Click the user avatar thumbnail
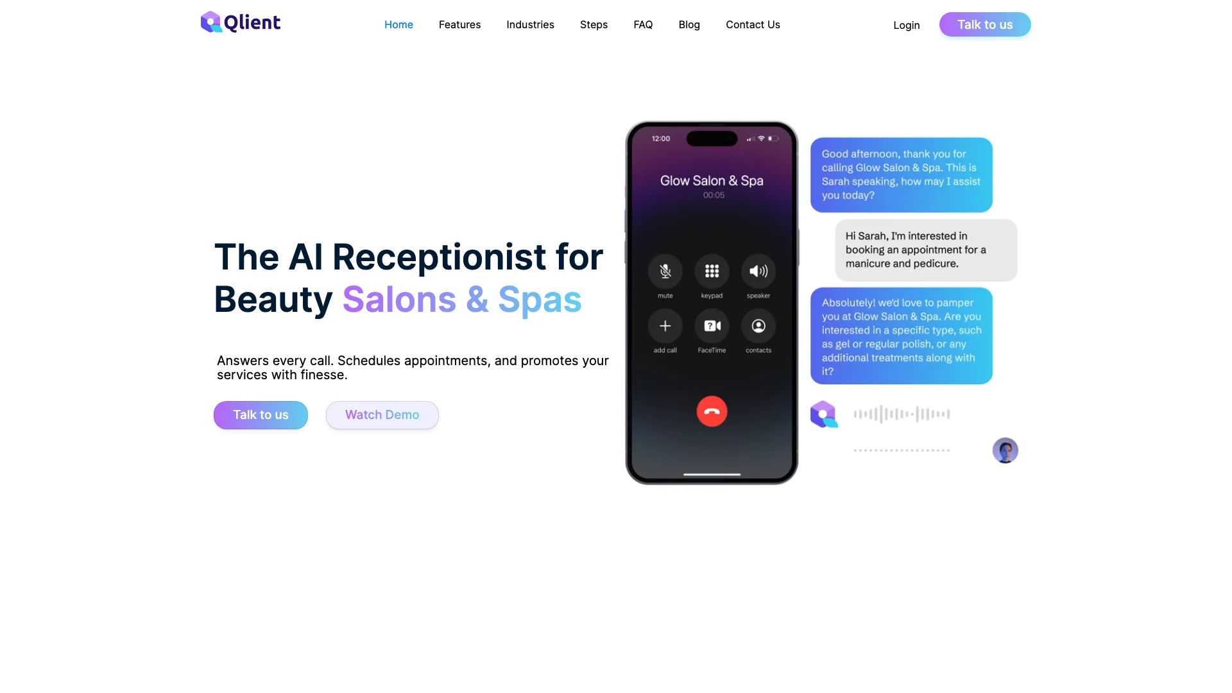Screen dimensions: 1232x693 pyautogui.click(x=1005, y=449)
